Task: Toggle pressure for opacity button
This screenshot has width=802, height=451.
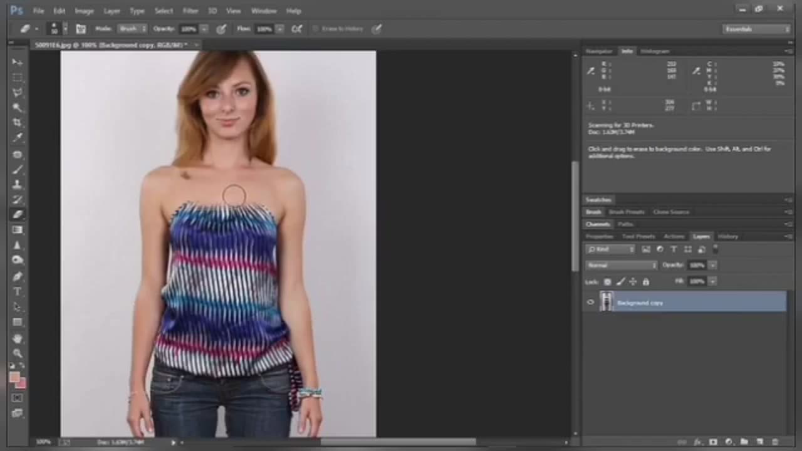Action: pos(221,29)
